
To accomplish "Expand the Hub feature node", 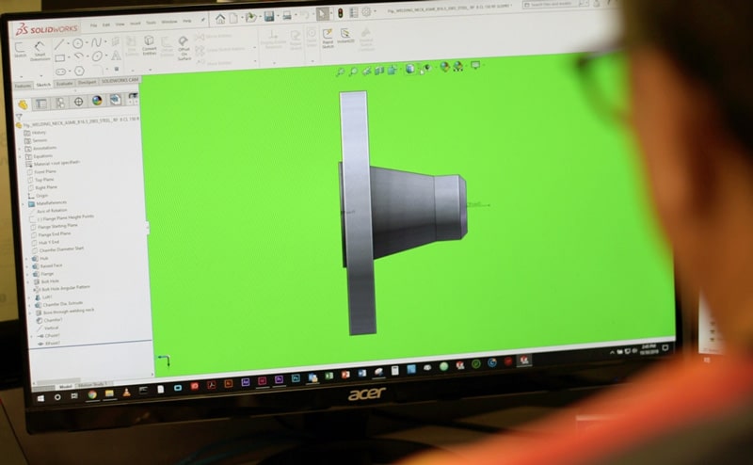I will point(27,259).
